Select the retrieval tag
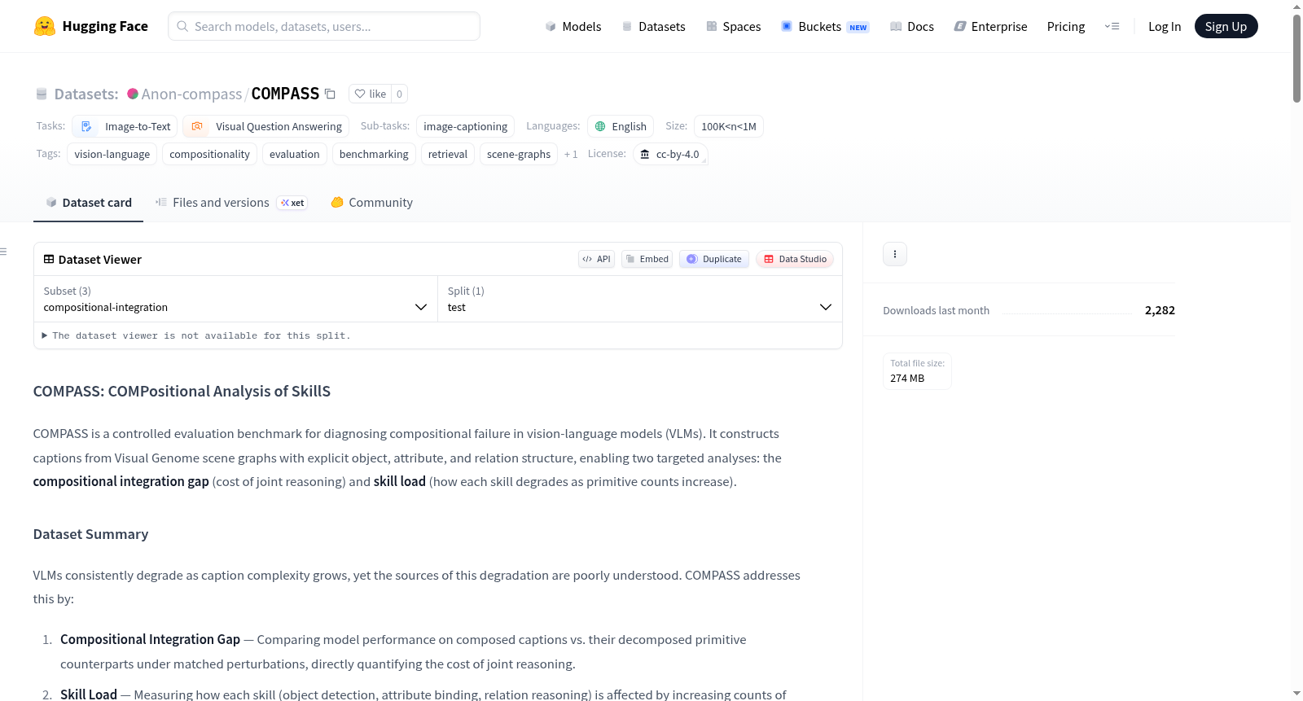Viewport: 1303px width, 701px height. click(x=448, y=154)
